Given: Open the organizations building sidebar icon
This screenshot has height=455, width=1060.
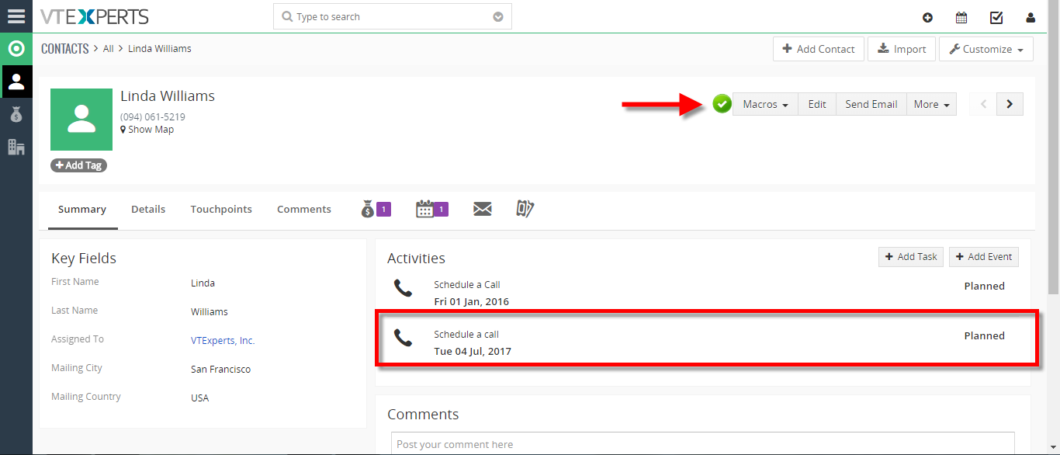Looking at the screenshot, I should pyautogui.click(x=16, y=147).
